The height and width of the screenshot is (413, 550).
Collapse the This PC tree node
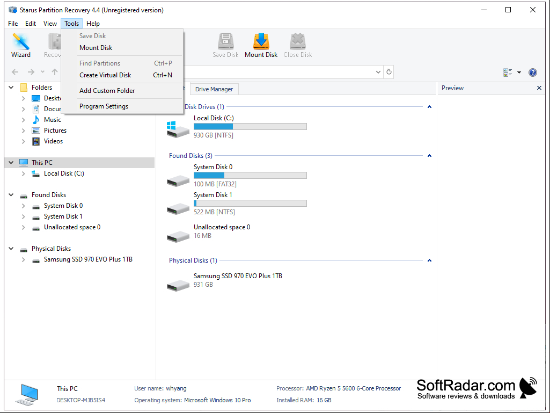(x=11, y=163)
